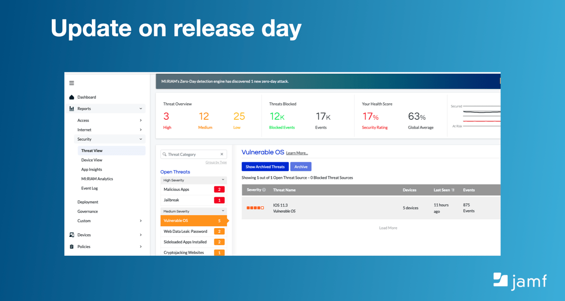The image size is (565, 301).
Task: Select Sideloaded Apps Installed row
Action: point(193,242)
